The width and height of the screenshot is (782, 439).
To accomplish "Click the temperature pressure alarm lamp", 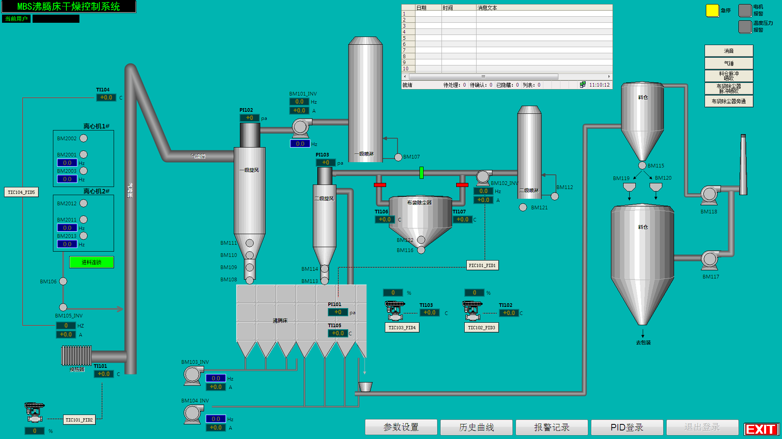I will tap(745, 27).
